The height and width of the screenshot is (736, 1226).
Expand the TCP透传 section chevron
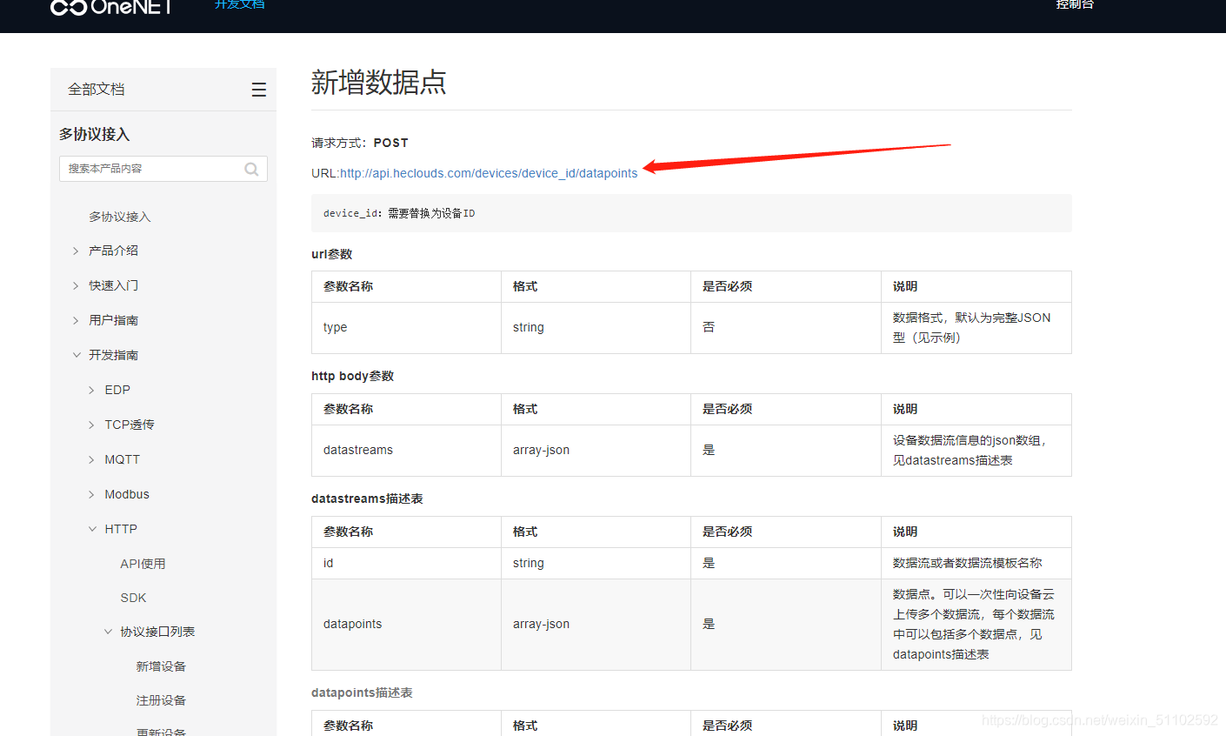pos(91,425)
